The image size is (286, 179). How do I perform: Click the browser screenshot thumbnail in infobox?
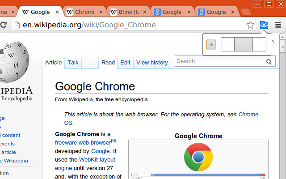[198, 176]
